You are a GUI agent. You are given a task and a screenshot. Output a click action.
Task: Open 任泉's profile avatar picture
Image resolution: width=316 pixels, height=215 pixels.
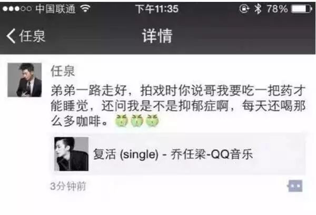pos(25,80)
